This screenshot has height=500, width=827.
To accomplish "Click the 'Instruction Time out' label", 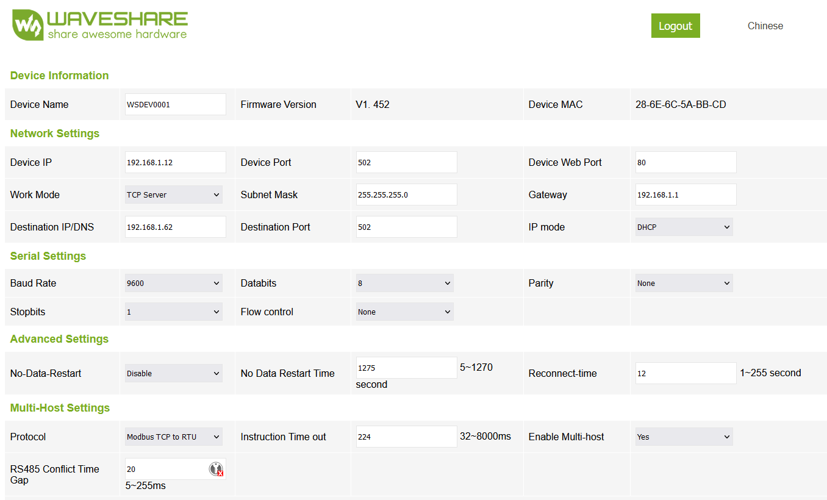I will click(x=284, y=437).
